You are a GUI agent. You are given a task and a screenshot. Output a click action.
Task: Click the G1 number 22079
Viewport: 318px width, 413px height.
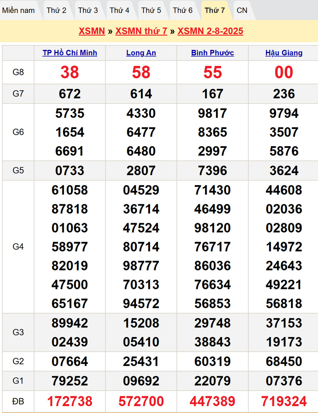coord(212,381)
